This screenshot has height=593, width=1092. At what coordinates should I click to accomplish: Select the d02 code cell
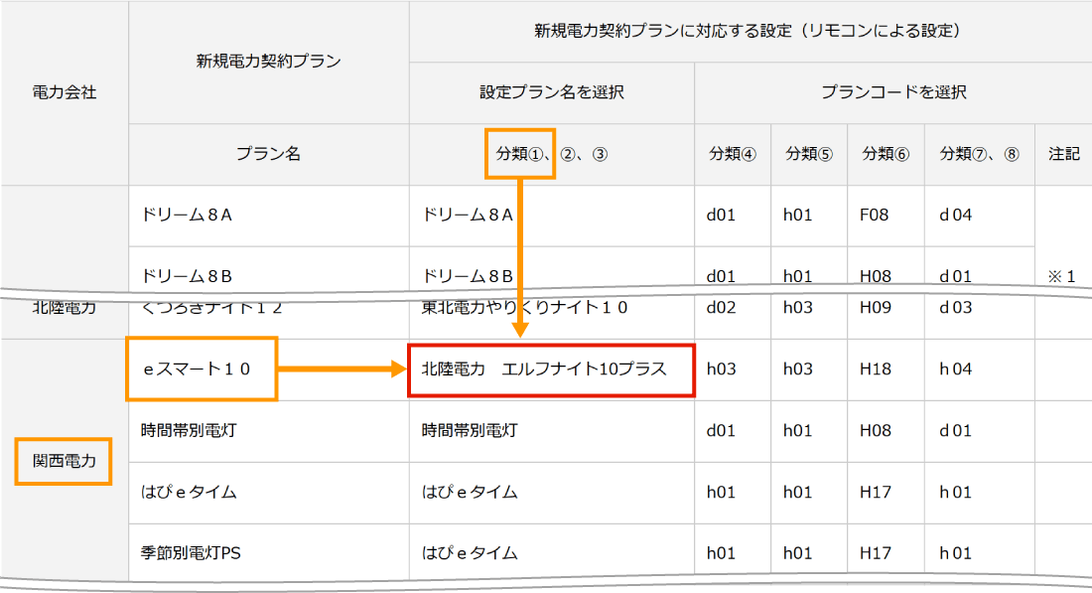[721, 307]
